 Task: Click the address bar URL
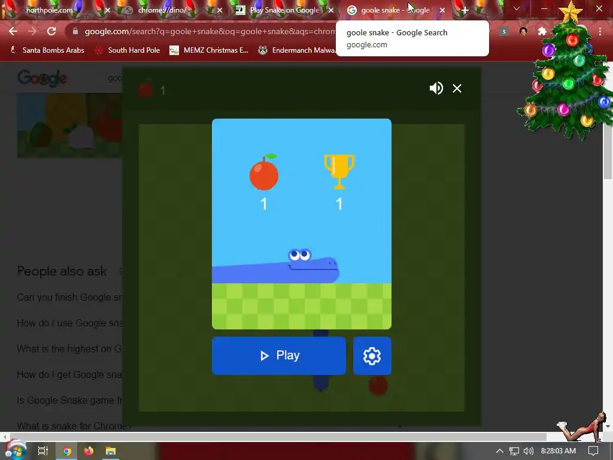tap(210, 32)
